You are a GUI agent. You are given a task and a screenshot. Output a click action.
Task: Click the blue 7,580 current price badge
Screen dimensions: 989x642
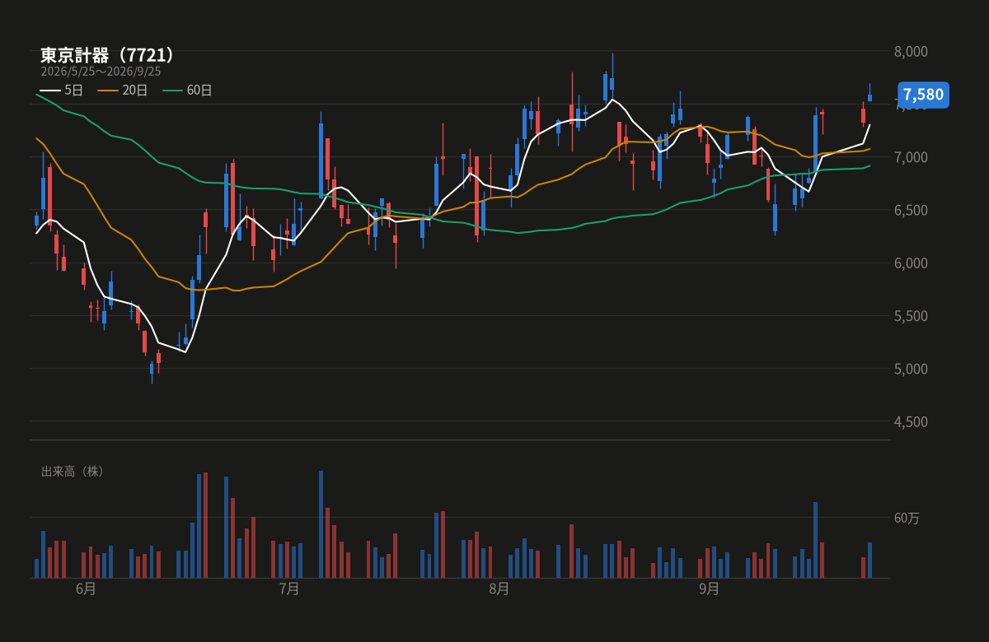pos(923,95)
